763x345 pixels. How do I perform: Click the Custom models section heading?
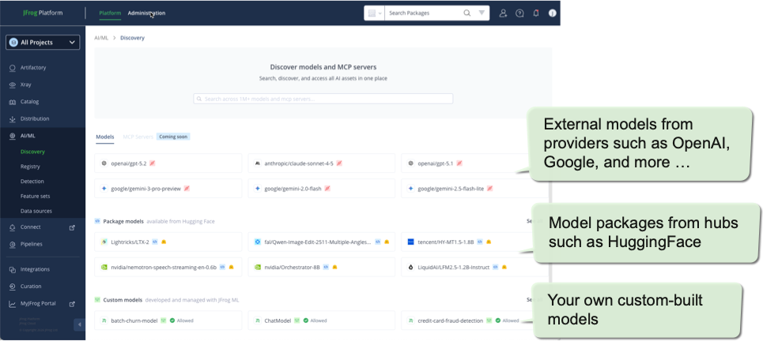(x=123, y=300)
